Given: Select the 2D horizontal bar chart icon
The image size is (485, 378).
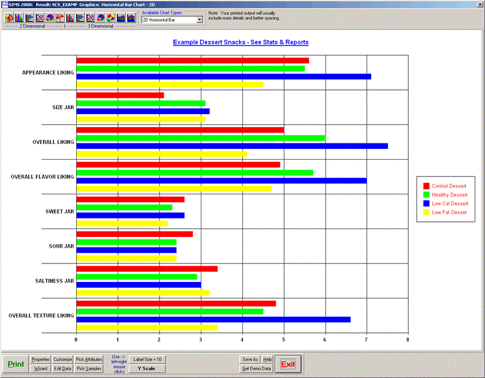Looking at the screenshot, I should [x=29, y=18].
